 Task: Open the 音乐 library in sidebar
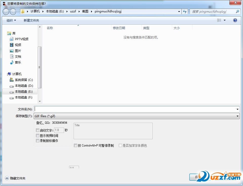[x=18, y=62]
